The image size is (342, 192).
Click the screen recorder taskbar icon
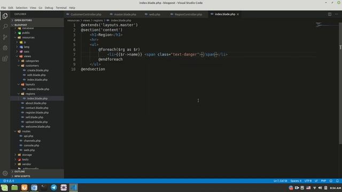64,187
